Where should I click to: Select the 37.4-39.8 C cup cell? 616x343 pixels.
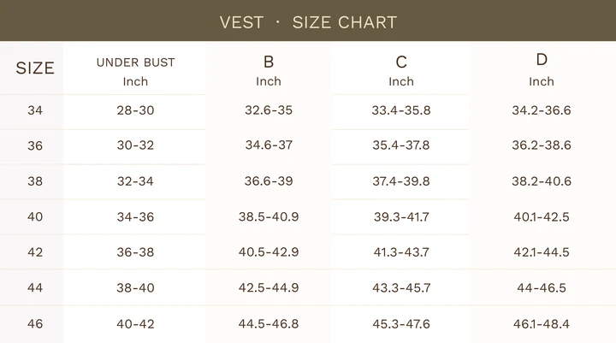tap(401, 181)
